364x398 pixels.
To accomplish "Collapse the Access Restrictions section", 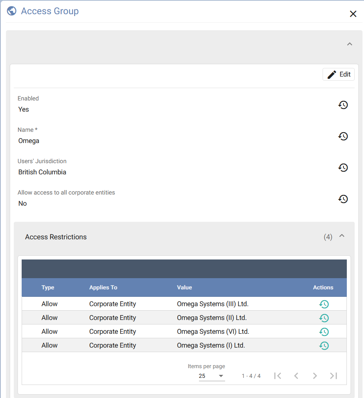I will coord(342,236).
